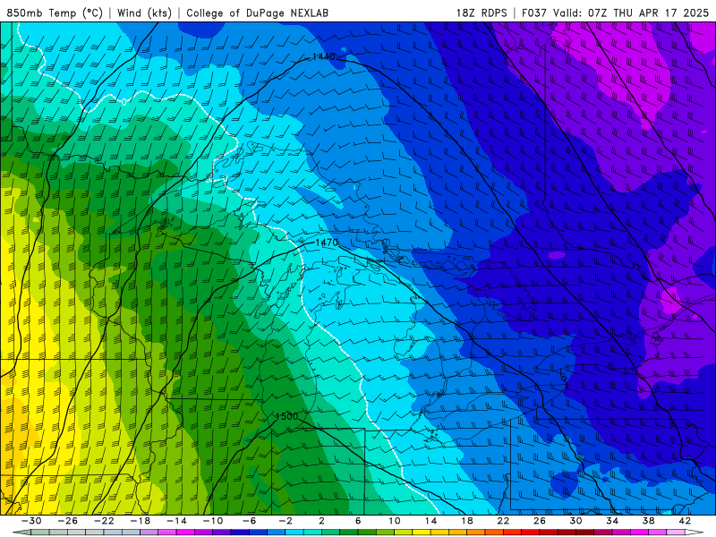Select the '34' colorbar scale label
The width and height of the screenshot is (716, 537).
pyautogui.click(x=612, y=521)
